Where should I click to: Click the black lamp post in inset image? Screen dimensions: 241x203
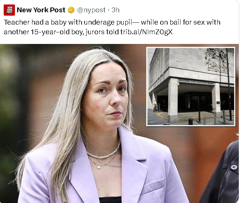(x=229, y=84)
